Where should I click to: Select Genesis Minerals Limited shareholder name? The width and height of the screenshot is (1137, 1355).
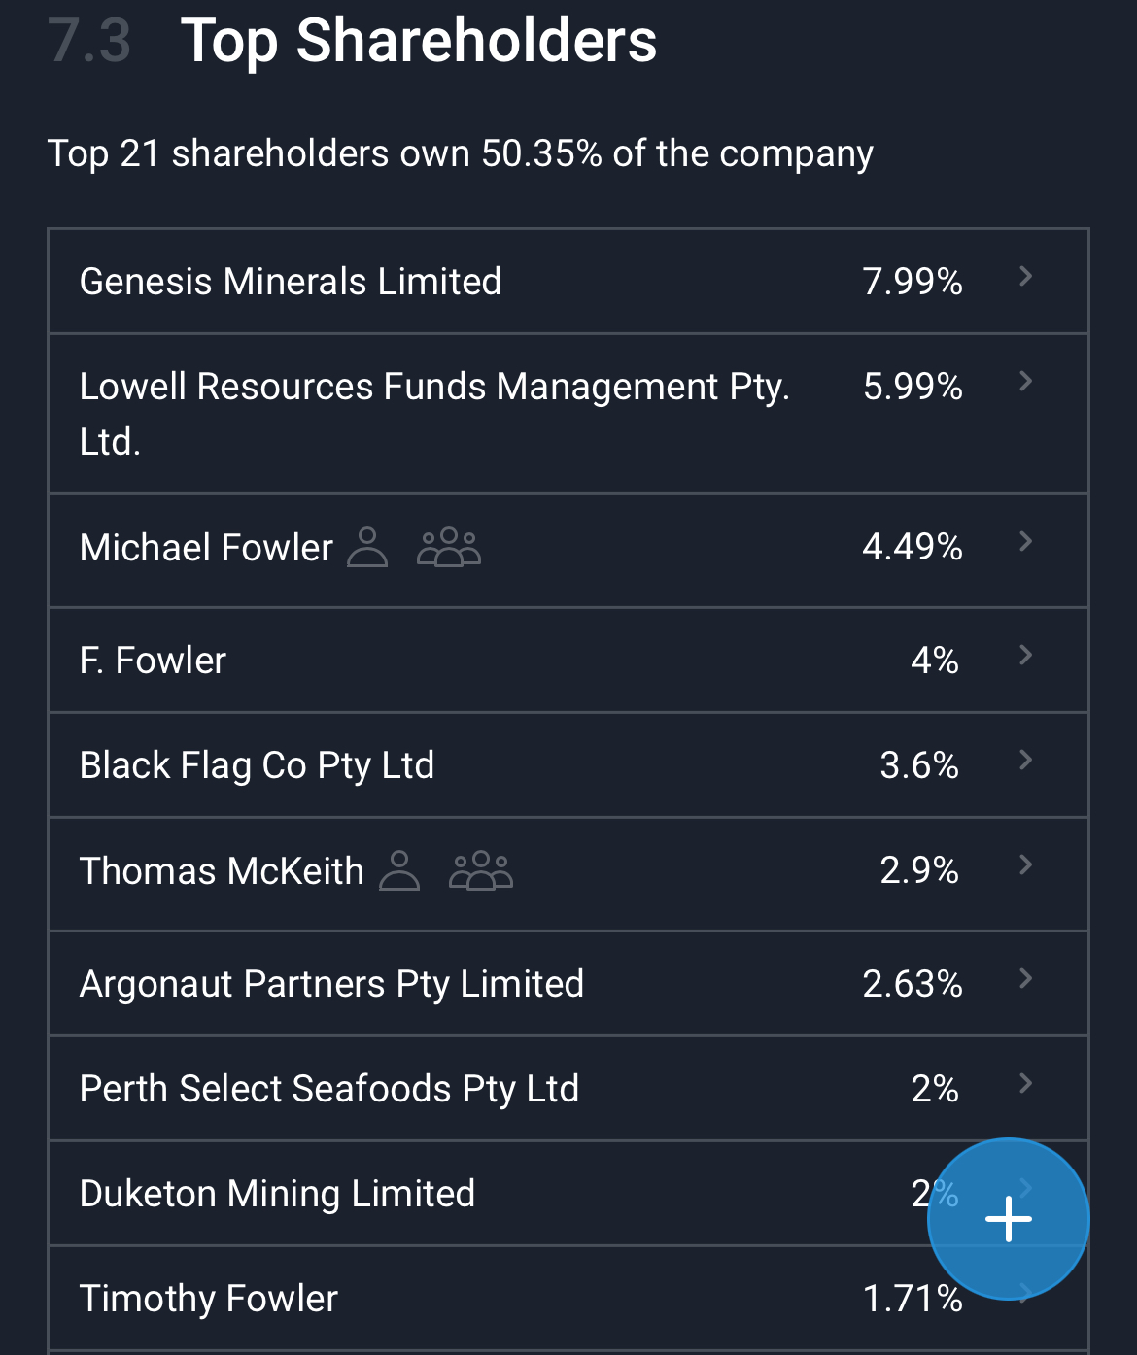pyautogui.click(x=291, y=282)
